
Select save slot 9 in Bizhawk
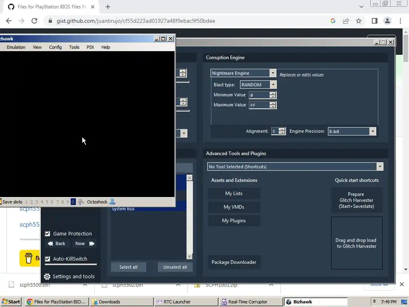pyautogui.click(x=68, y=202)
